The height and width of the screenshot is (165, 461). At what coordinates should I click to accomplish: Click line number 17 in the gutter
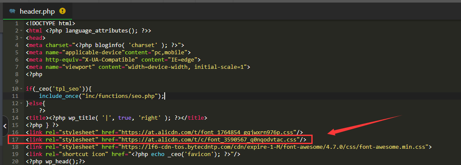[15, 140]
